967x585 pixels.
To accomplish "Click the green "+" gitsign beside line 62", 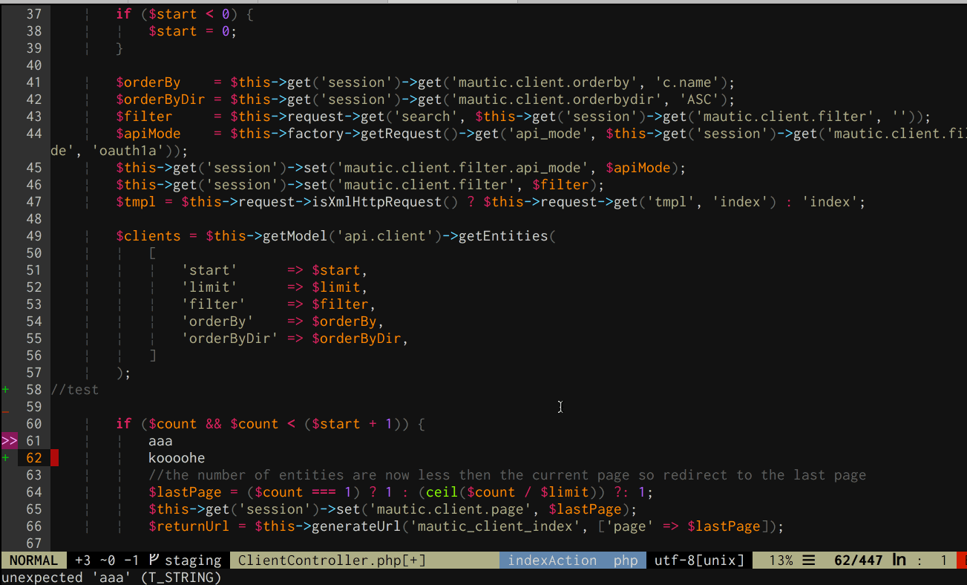I will (4, 457).
